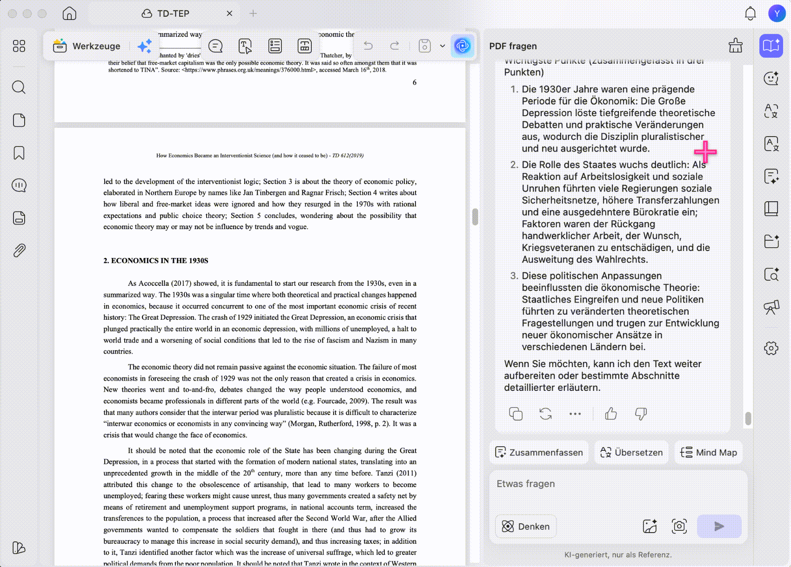The width and height of the screenshot is (791, 567).
Task: Select the edit text tool in toolbar
Action: [245, 46]
